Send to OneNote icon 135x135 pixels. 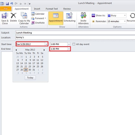(x=33, y=23)
